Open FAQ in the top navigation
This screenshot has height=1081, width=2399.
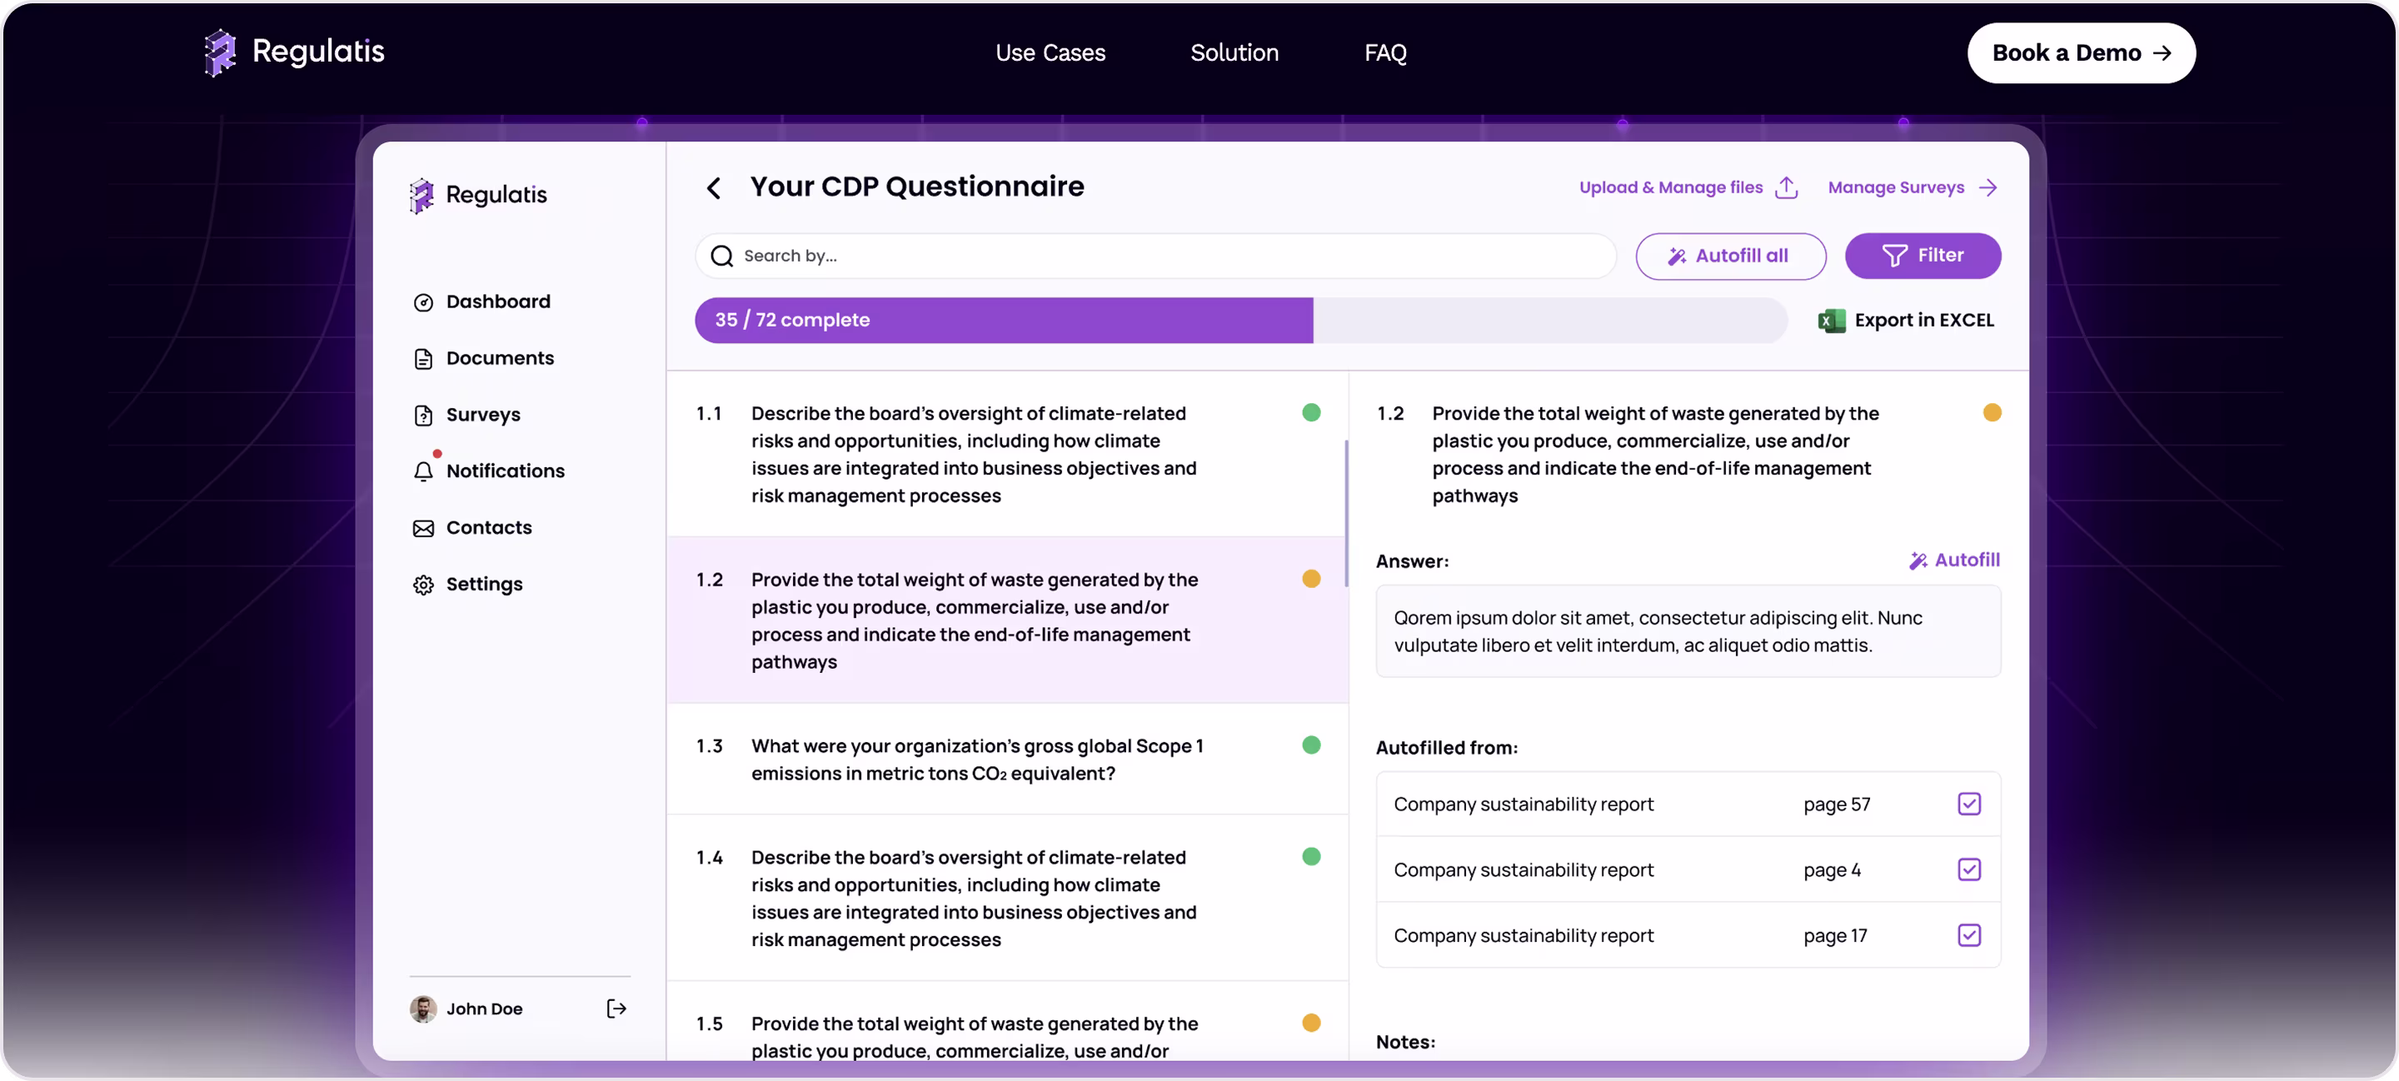pyautogui.click(x=1384, y=53)
